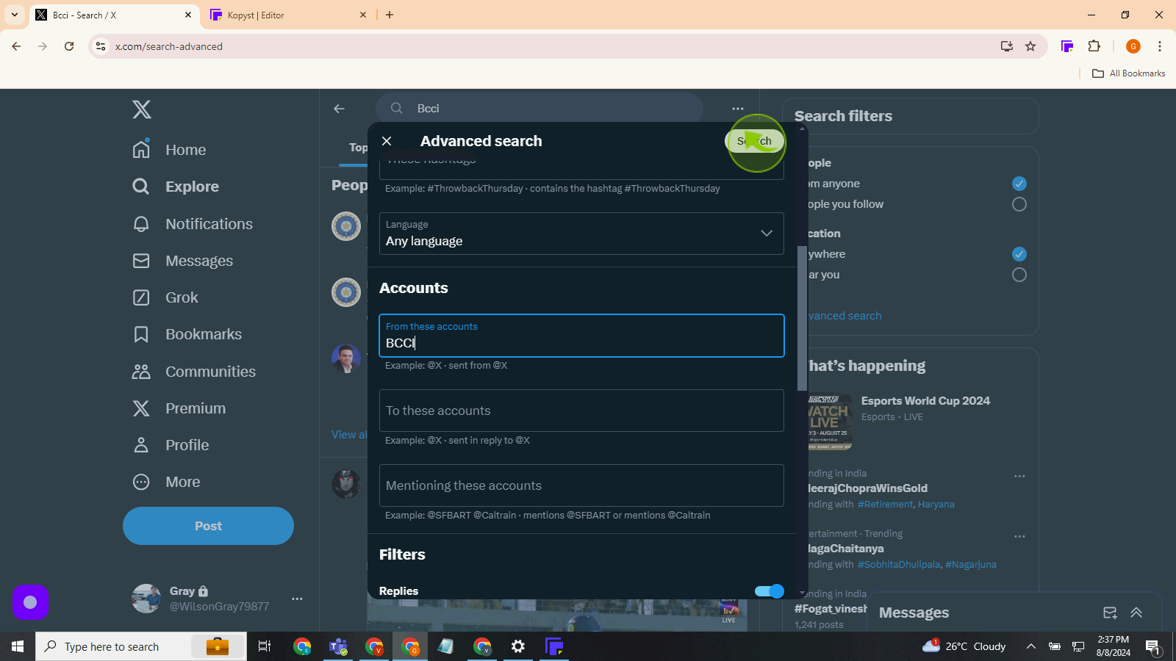Image resolution: width=1176 pixels, height=661 pixels.
Task: Click the To these accounts field
Action: [581, 411]
